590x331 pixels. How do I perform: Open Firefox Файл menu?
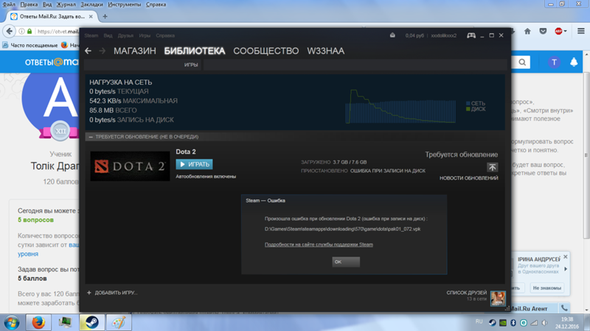pos(9,4)
